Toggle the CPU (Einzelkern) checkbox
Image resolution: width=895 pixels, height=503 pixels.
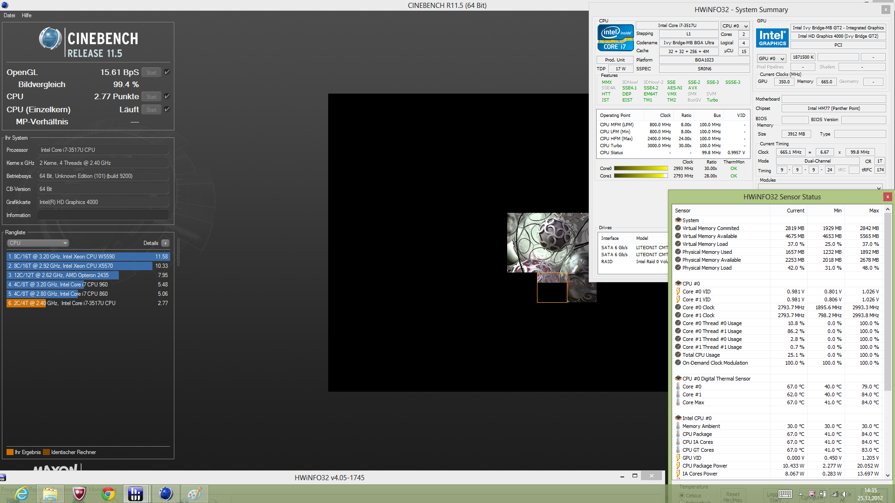tap(167, 109)
